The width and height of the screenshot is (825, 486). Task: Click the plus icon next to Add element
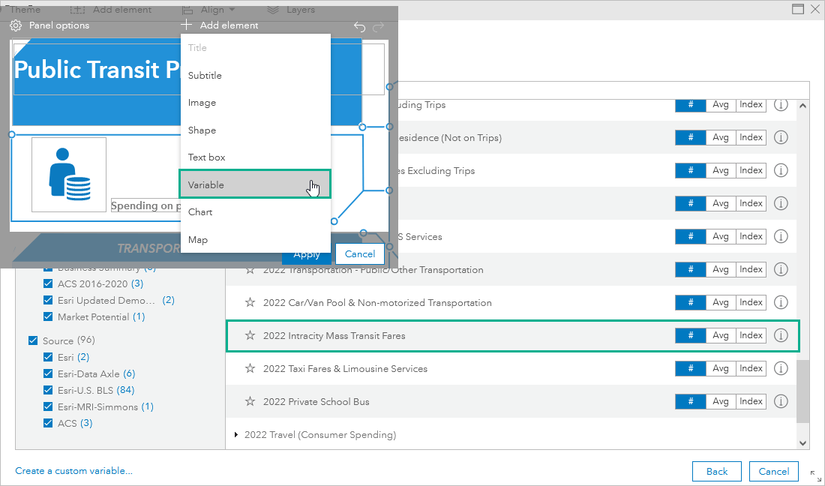coord(186,24)
